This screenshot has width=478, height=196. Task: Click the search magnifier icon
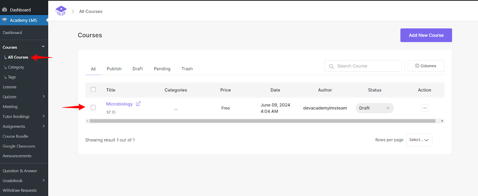[331, 66]
